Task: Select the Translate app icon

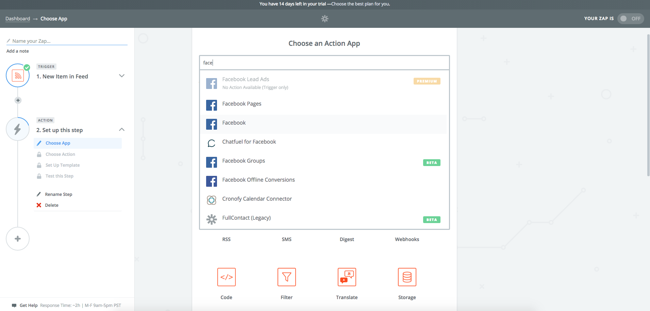Action: (x=347, y=277)
